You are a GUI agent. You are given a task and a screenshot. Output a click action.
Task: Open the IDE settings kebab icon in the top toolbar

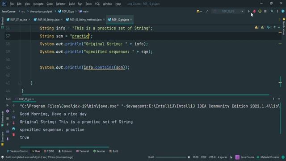pyautogui.click(x=278, y=11)
